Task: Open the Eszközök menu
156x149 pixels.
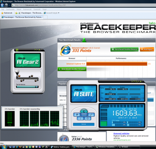Action: (37, 9)
